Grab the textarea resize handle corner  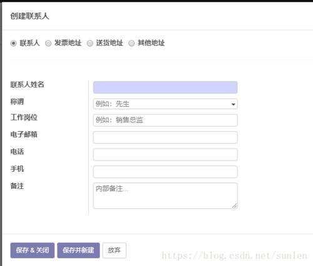coord(235,206)
